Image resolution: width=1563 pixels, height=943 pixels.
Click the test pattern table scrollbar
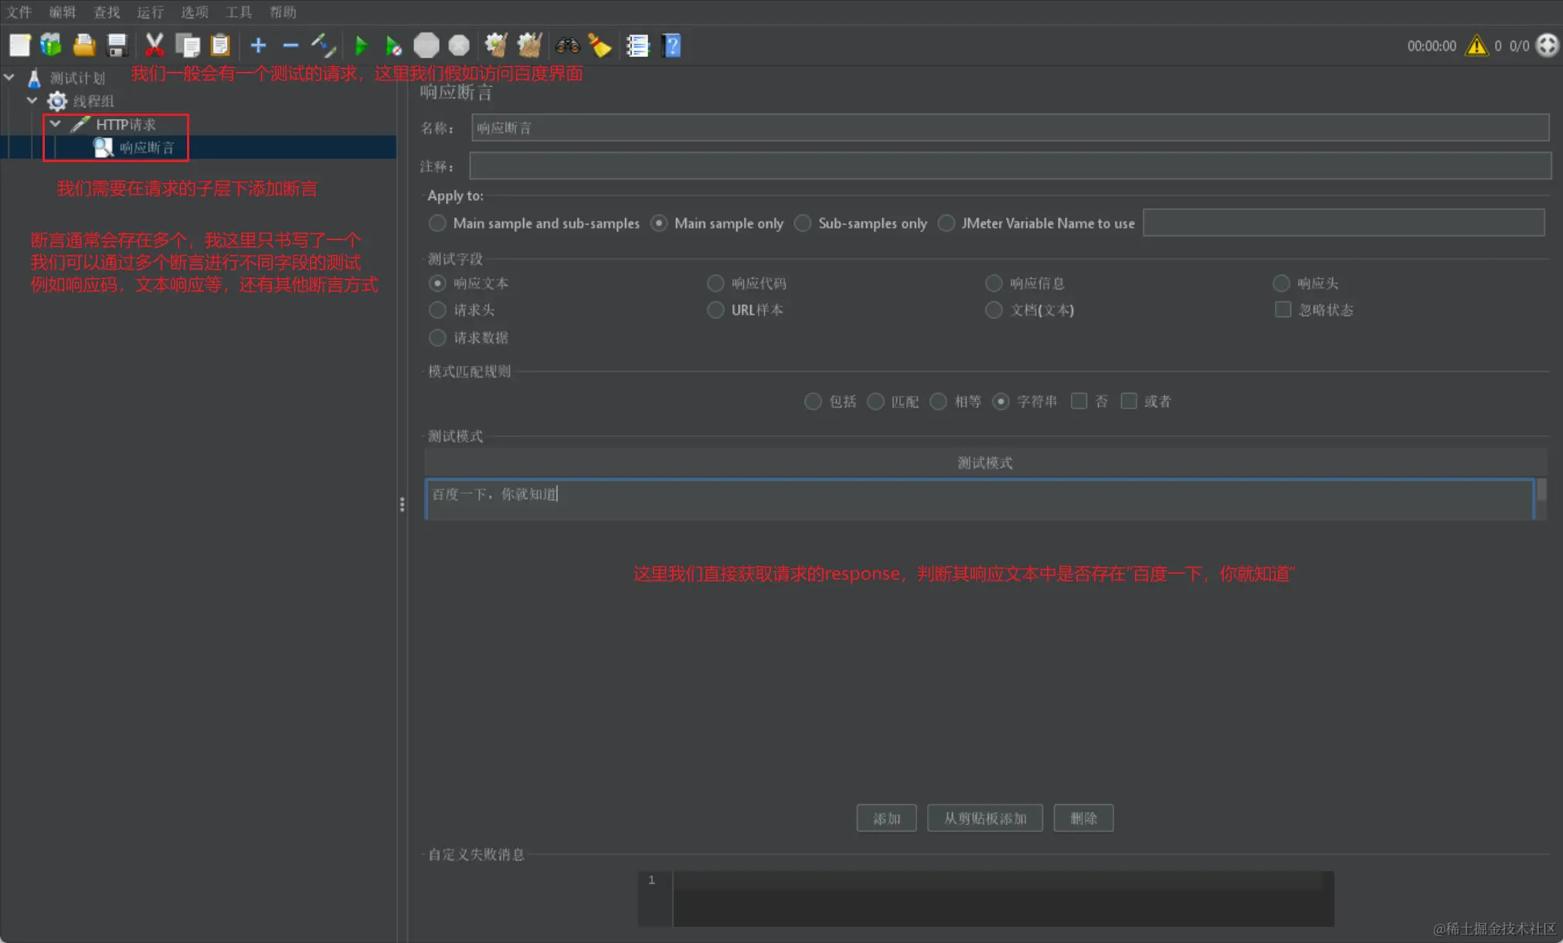click(x=1541, y=490)
